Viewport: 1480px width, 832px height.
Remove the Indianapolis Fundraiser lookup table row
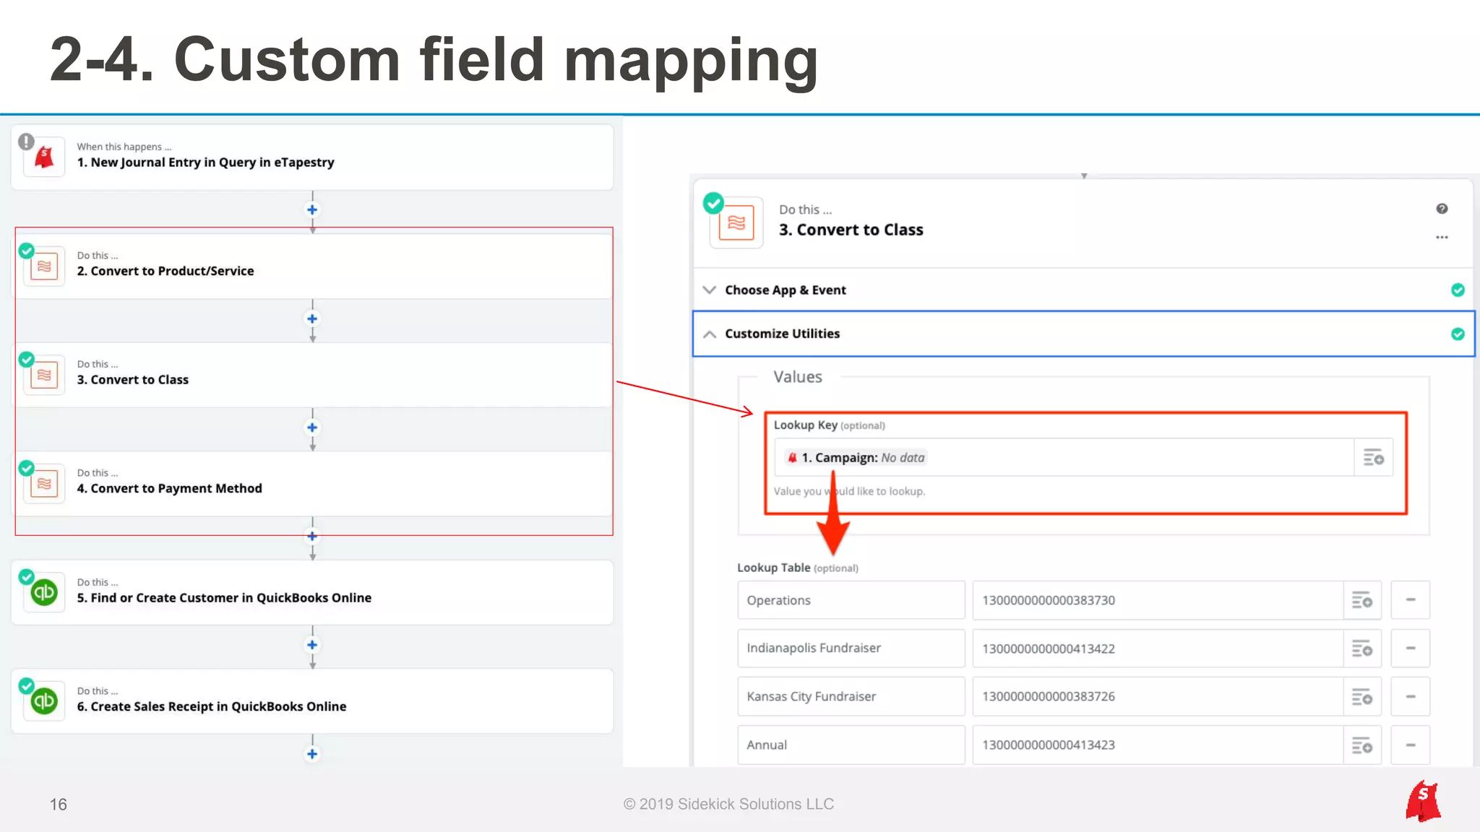pos(1411,649)
